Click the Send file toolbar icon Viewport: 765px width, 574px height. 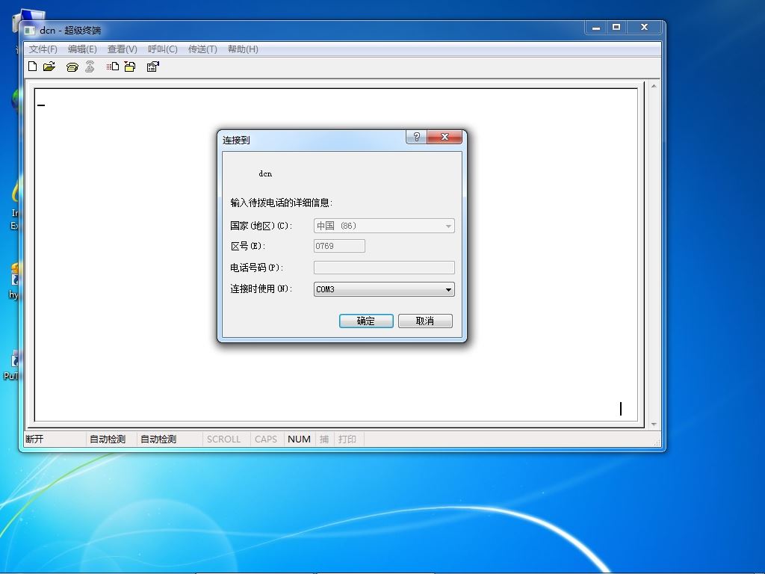(113, 67)
